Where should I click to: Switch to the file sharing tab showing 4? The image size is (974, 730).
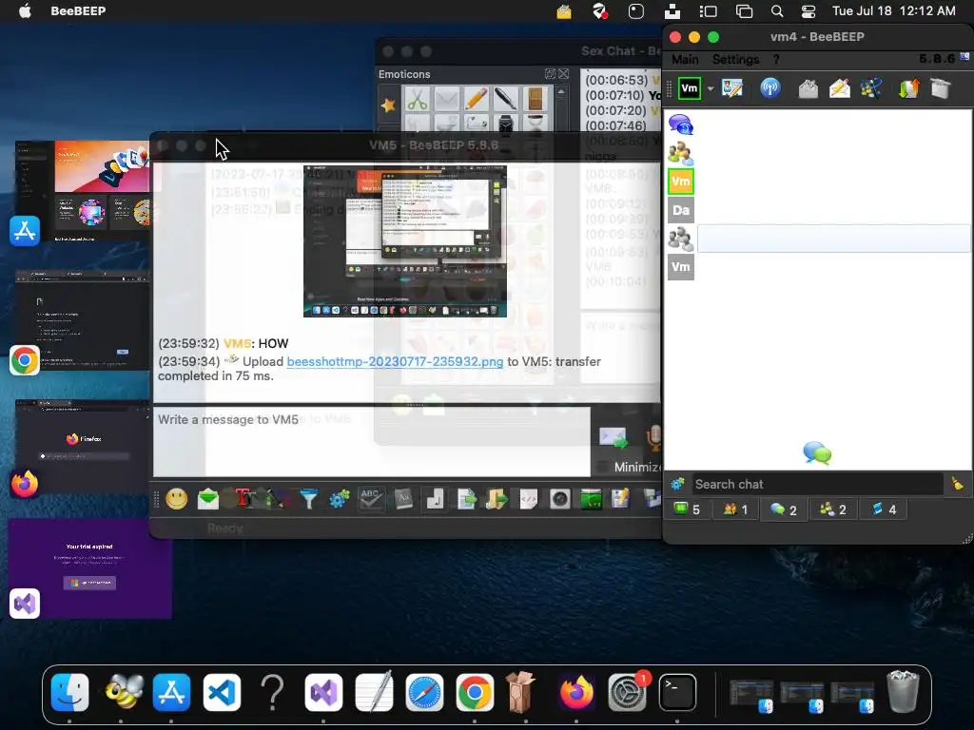point(884,509)
